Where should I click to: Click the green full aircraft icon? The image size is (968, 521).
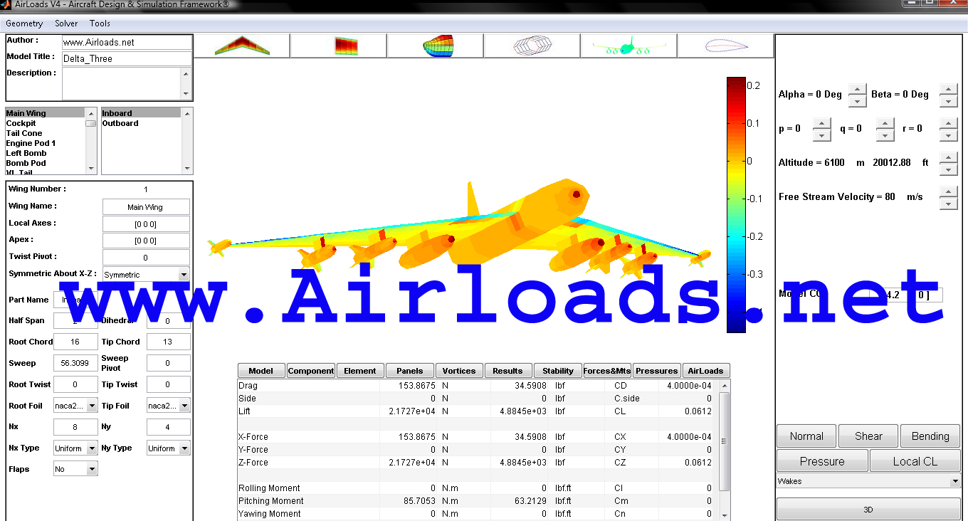[x=628, y=46]
